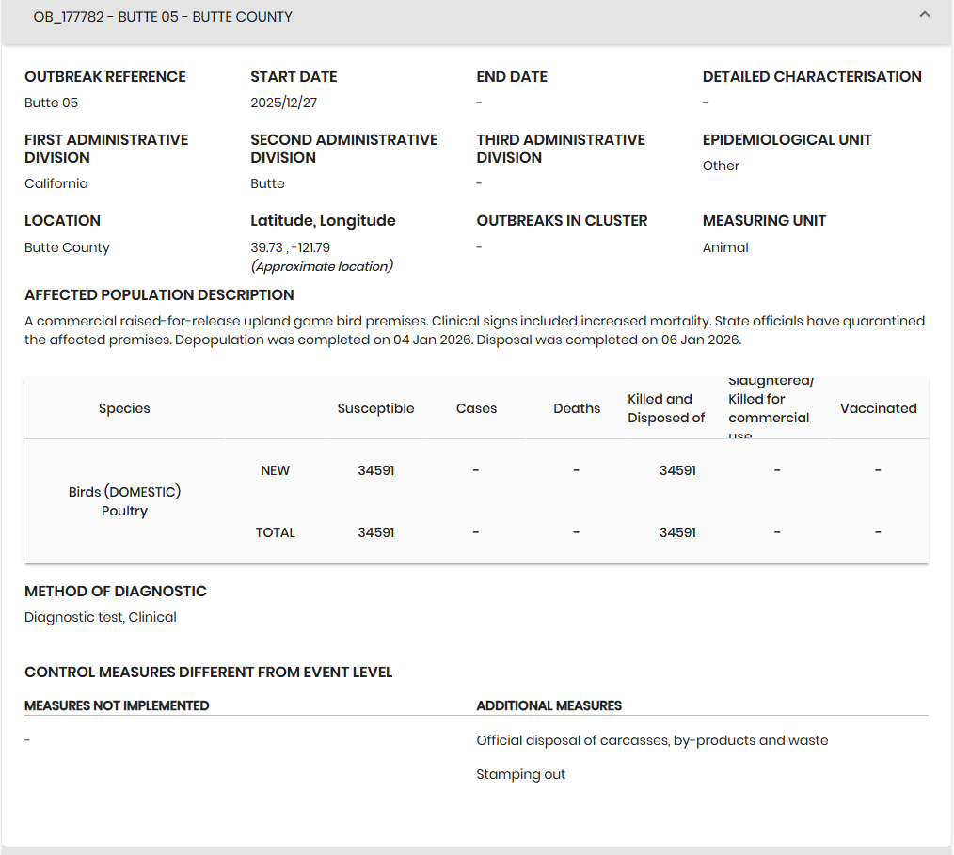
Task: Collapse the Butte 05 outbreak panel chevron
Action: [924, 15]
